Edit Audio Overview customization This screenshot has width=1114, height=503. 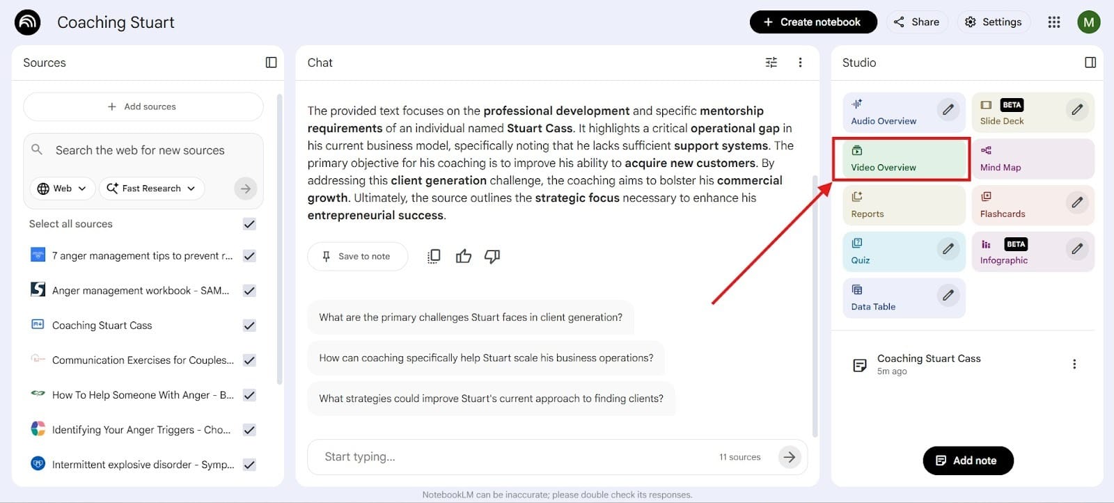point(948,110)
